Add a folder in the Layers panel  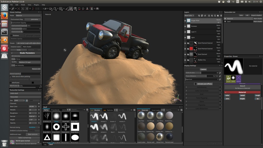point(218,16)
